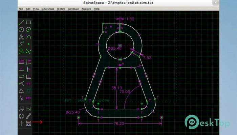This screenshot has width=237, height=135.
Task: Apply the horizontal (H) constraint
Action: [x=21, y=69]
